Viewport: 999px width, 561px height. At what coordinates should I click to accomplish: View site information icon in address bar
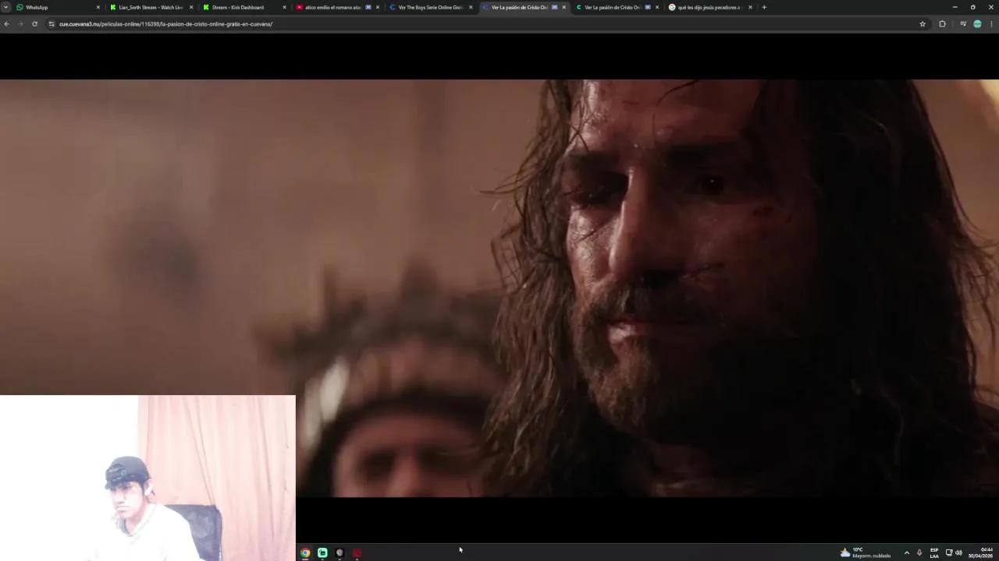(x=52, y=24)
